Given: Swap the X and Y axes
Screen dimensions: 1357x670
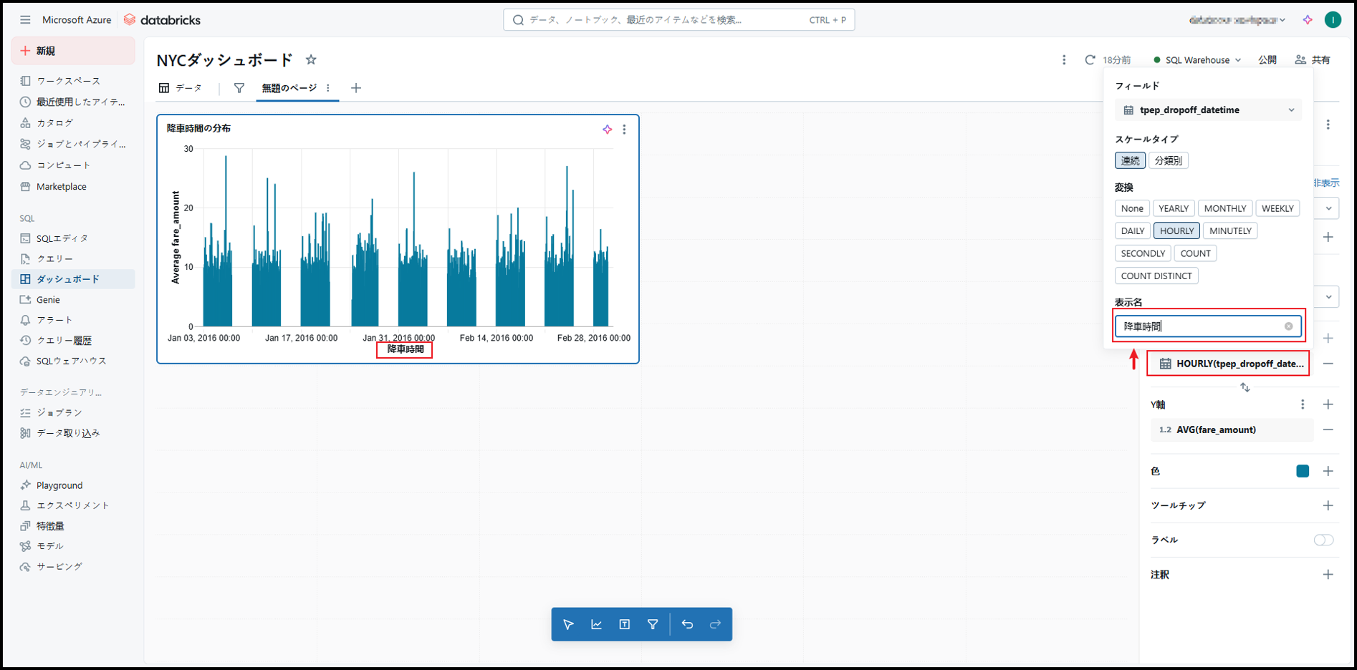Looking at the screenshot, I should [1245, 387].
